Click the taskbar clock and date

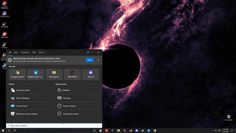[225, 130]
